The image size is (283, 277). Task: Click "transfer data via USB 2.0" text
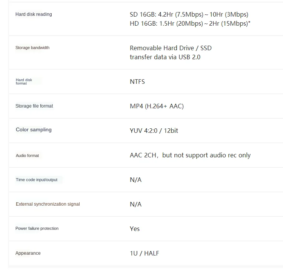pyautogui.click(x=165, y=57)
